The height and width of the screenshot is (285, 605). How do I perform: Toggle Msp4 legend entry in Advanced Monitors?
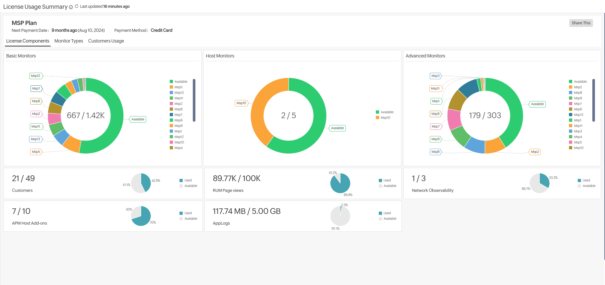[x=578, y=137]
